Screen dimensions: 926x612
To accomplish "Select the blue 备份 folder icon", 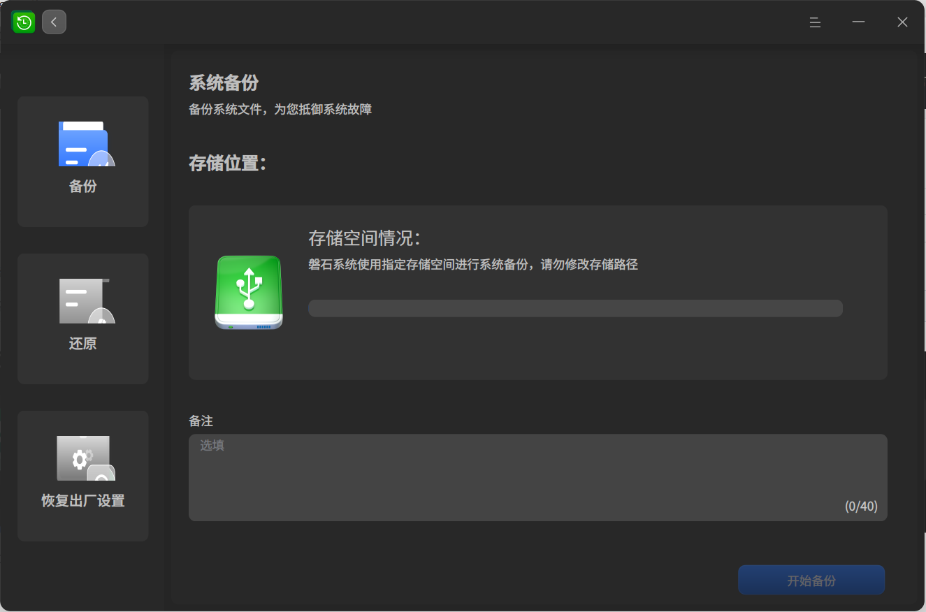I will pos(86,144).
